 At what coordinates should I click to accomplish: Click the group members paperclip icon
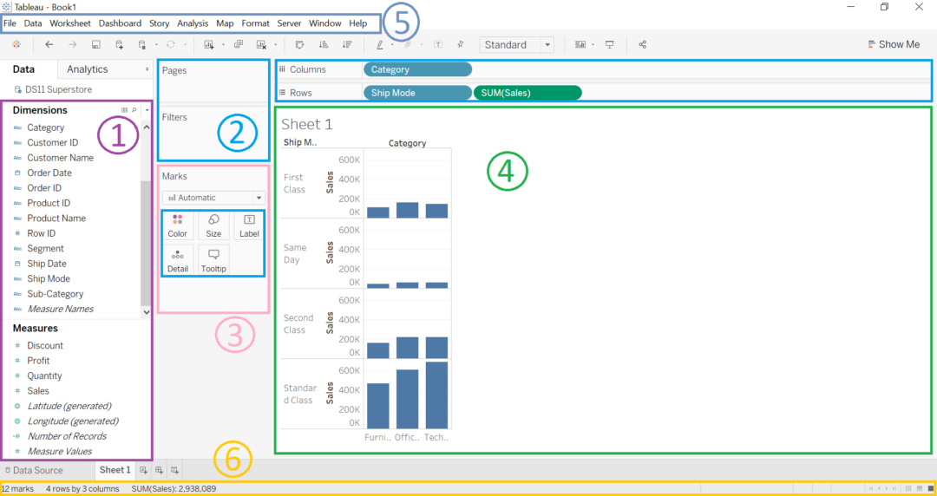(408, 44)
